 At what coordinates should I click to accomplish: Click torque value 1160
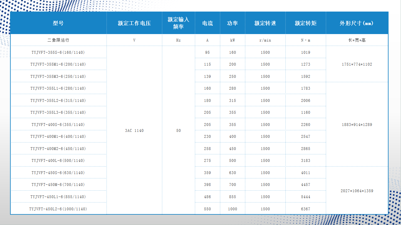pos(306,112)
